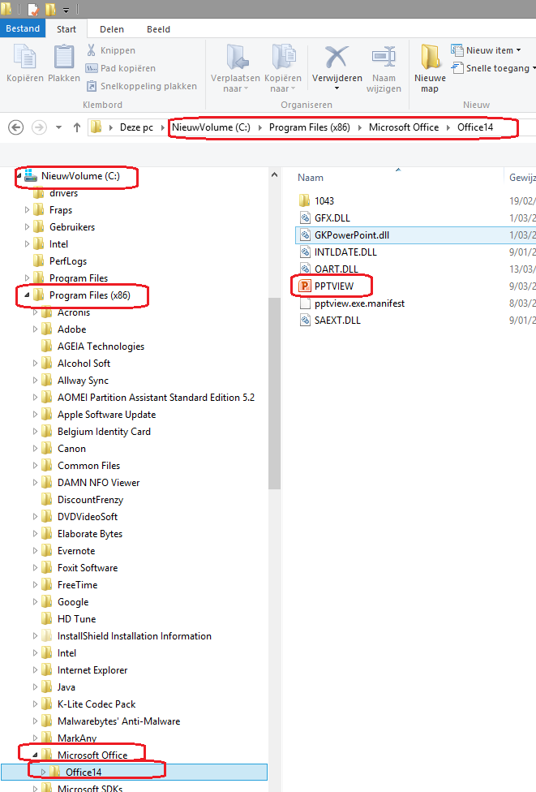Select INTLDATE.DLL file
This screenshot has height=792, width=536.
click(345, 252)
